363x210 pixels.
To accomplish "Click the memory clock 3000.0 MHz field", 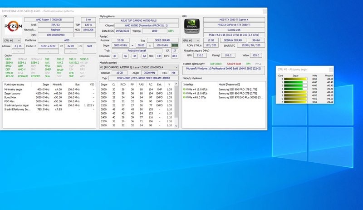I will pos(120,45).
